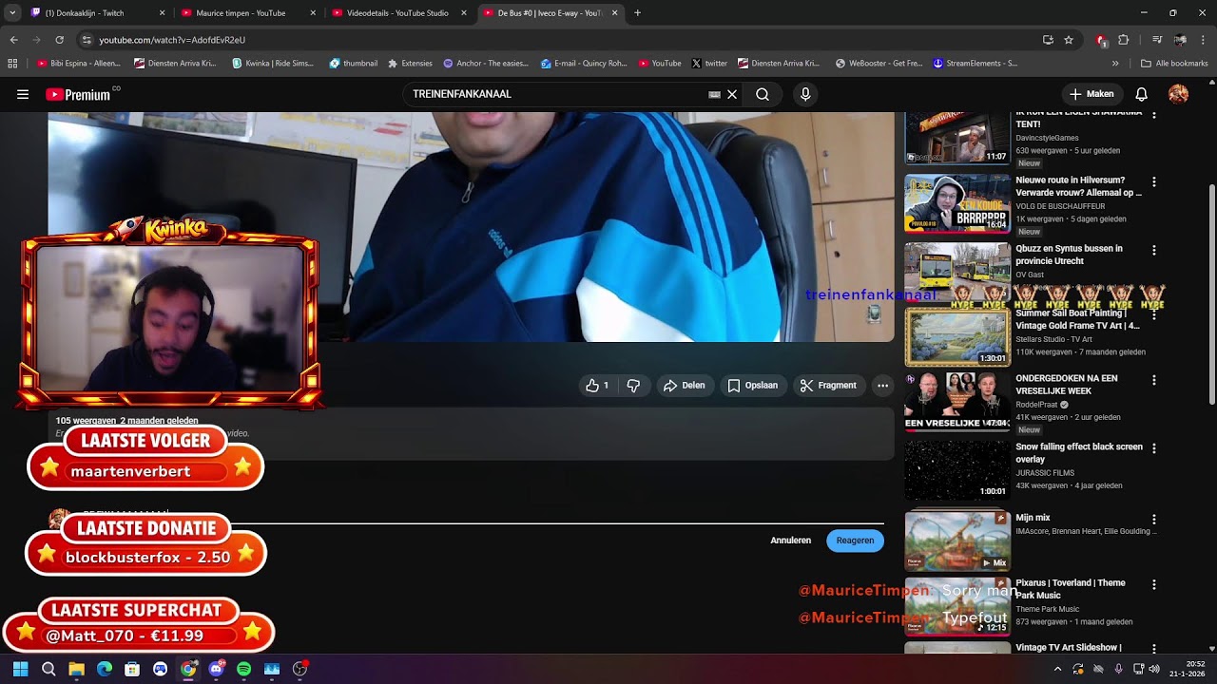Open 'ONDERGEDOKEN NA EEN VRESELIJKE WEEK' title

(1066, 384)
